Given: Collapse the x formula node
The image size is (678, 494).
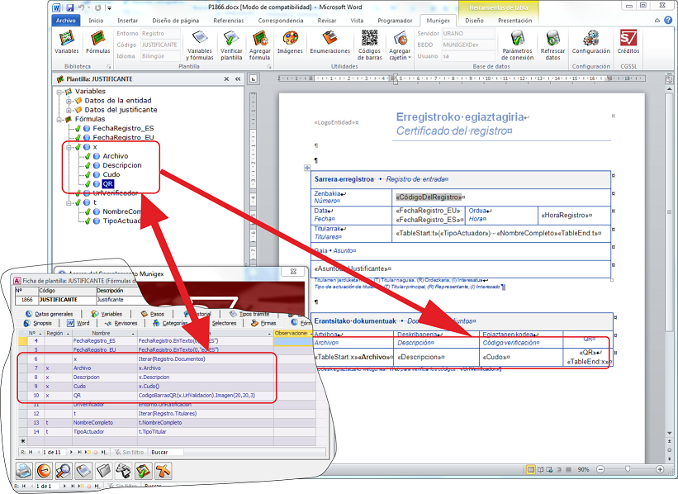Looking at the screenshot, I should tap(69, 148).
